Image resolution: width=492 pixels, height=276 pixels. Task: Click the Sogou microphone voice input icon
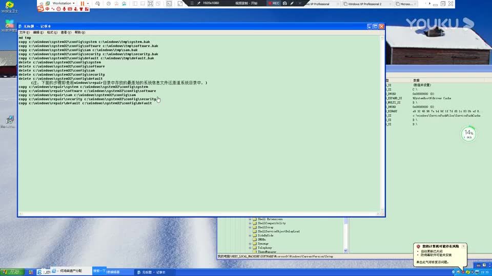(x=65, y=9)
